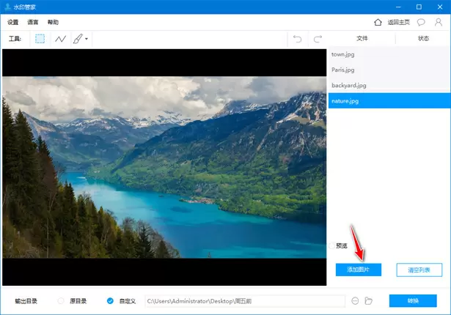Select the 原目录 radio option
Screen dimensions: 451x315
pos(61,300)
